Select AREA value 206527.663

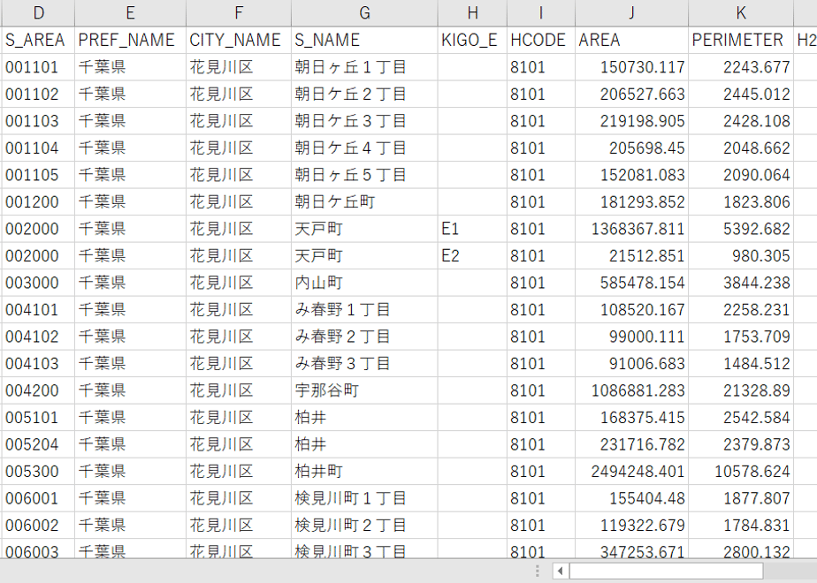pos(632,95)
